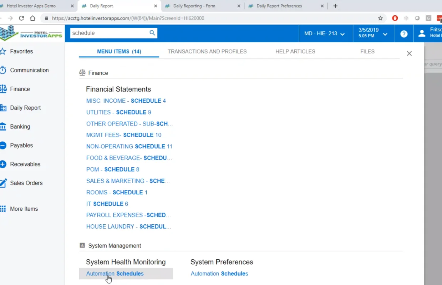
Task: Click the help question mark icon
Action: (x=404, y=34)
